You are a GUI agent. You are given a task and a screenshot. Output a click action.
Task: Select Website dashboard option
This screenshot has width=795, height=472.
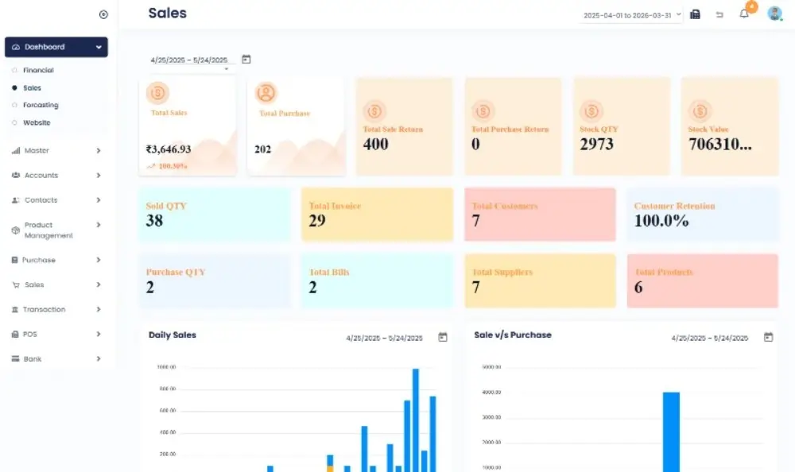point(37,122)
